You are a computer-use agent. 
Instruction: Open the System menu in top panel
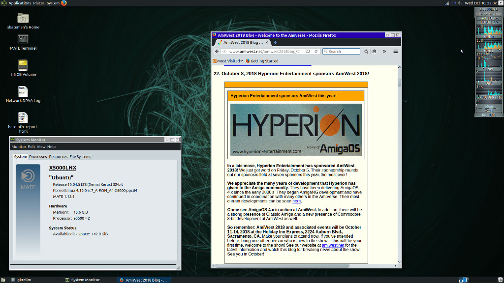53,3
